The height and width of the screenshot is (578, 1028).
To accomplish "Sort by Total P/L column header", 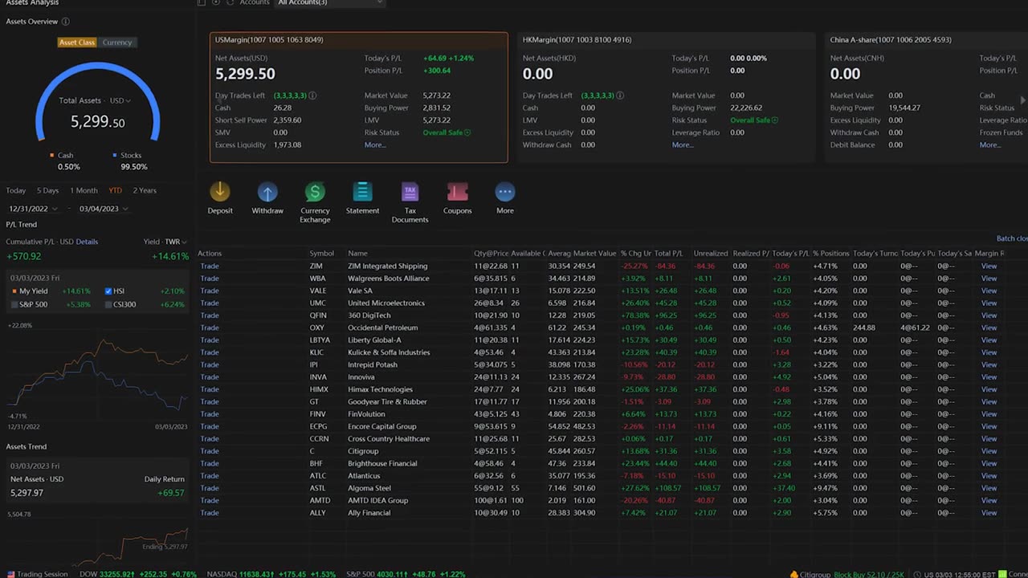I will coord(668,254).
